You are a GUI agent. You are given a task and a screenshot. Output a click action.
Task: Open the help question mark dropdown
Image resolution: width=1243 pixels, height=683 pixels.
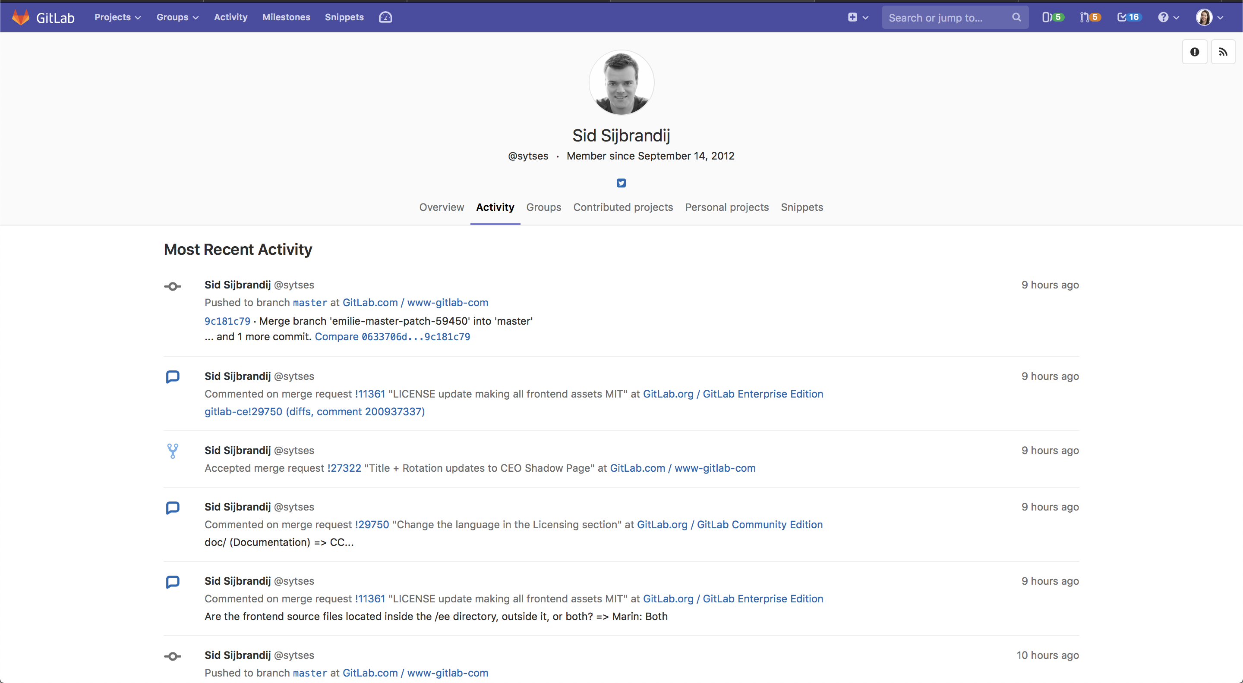[1168, 17]
